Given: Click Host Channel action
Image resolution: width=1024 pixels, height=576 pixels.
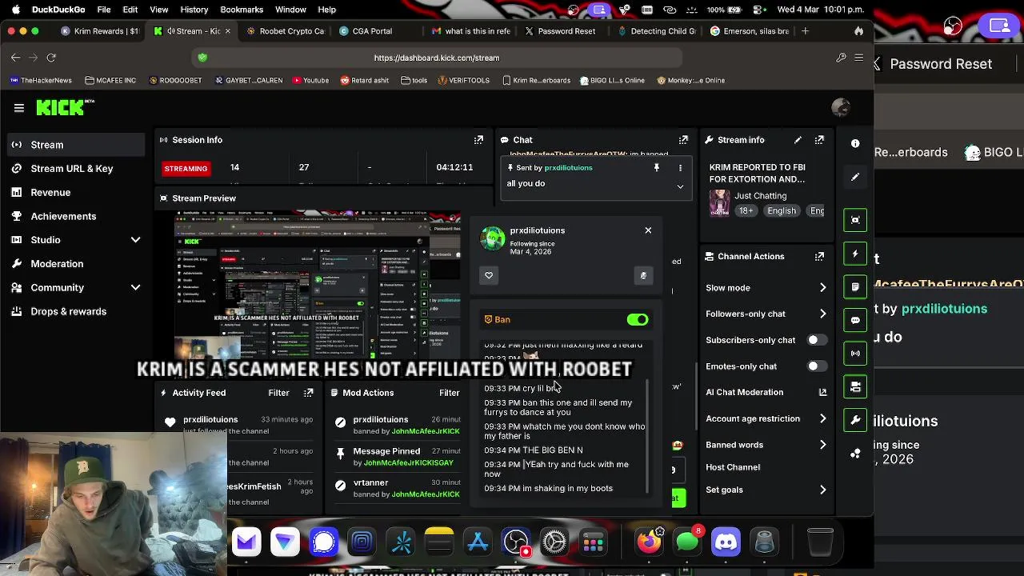Looking at the screenshot, I should [733, 467].
